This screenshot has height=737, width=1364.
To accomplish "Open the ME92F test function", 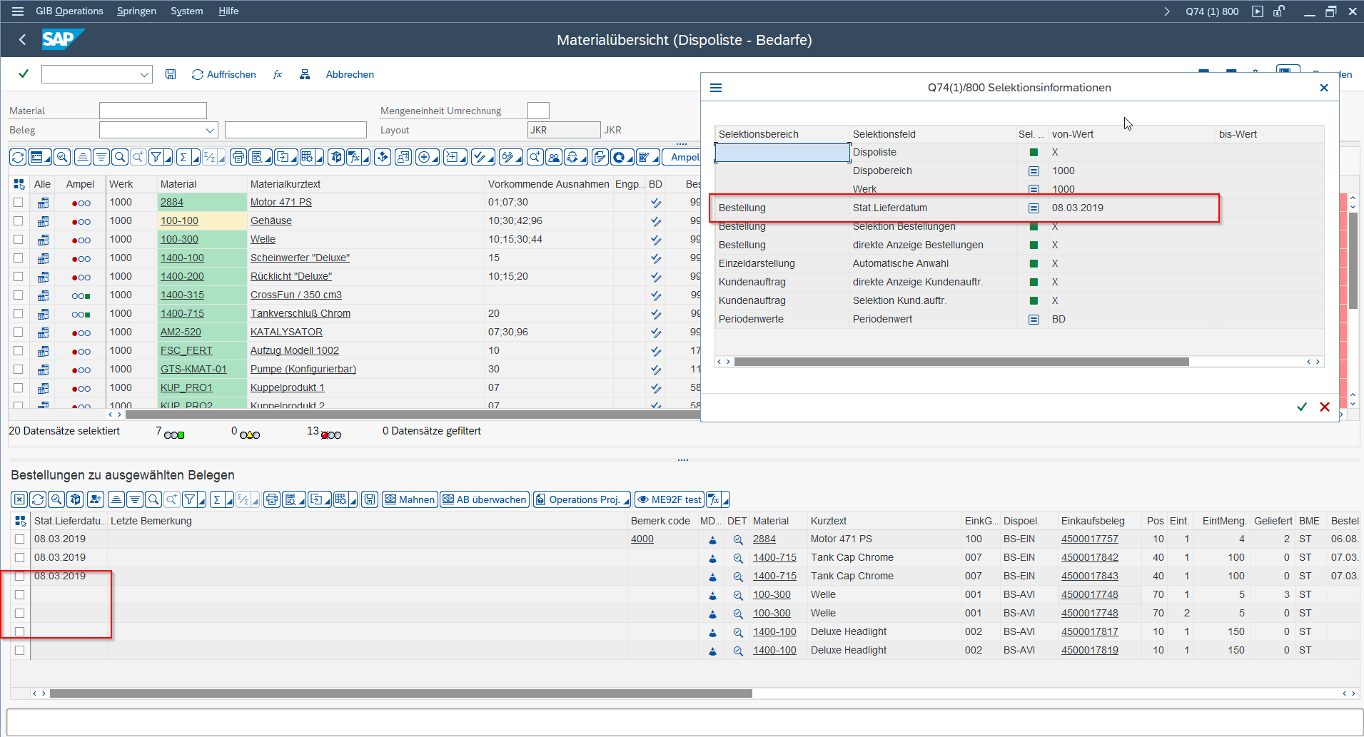I will coord(670,499).
